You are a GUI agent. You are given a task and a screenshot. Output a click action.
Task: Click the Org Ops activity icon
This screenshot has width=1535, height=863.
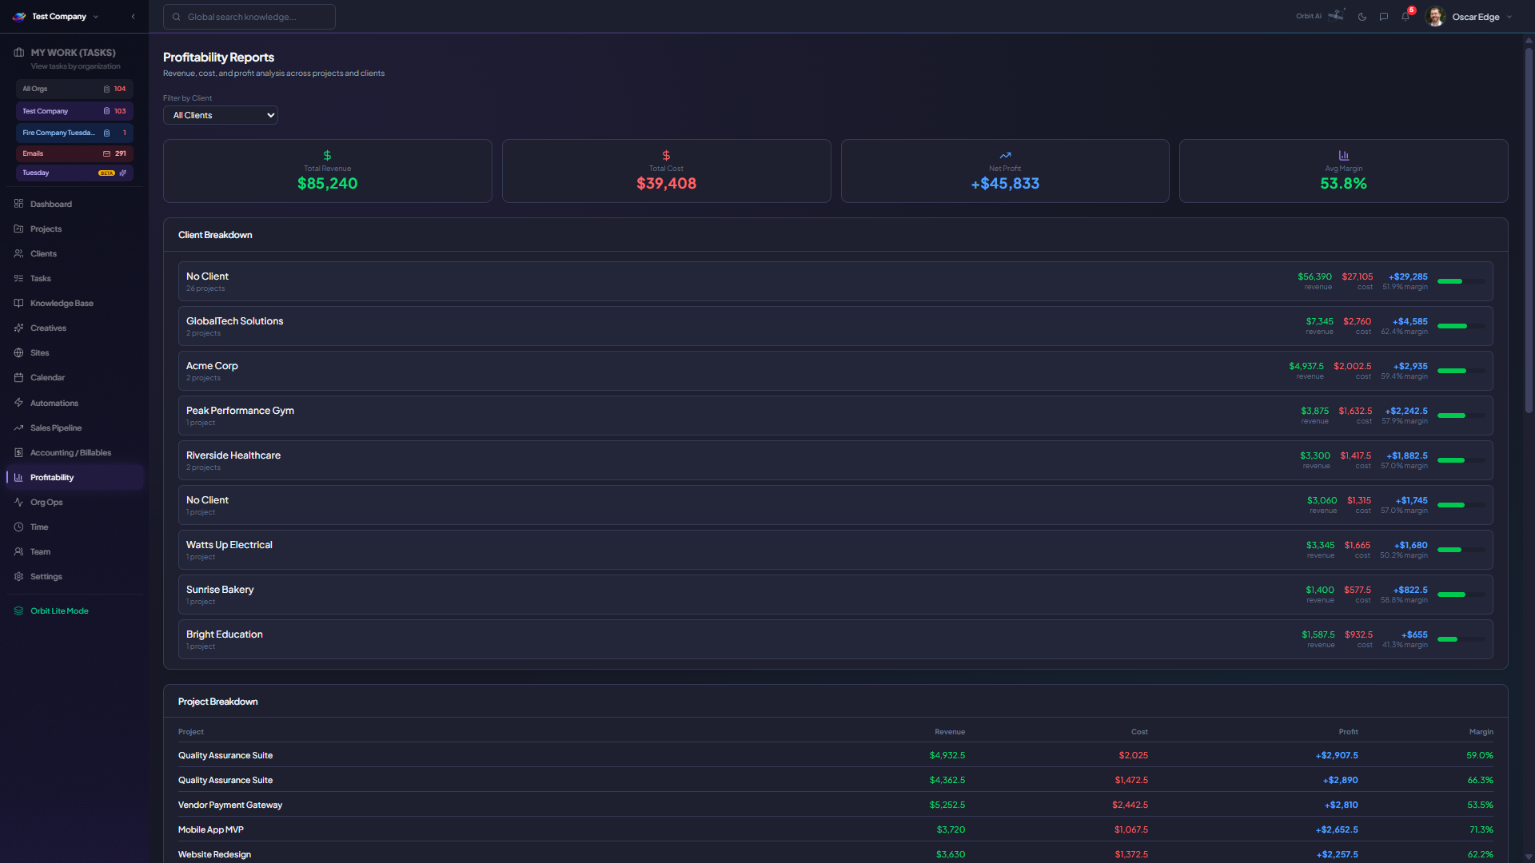[x=18, y=502]
